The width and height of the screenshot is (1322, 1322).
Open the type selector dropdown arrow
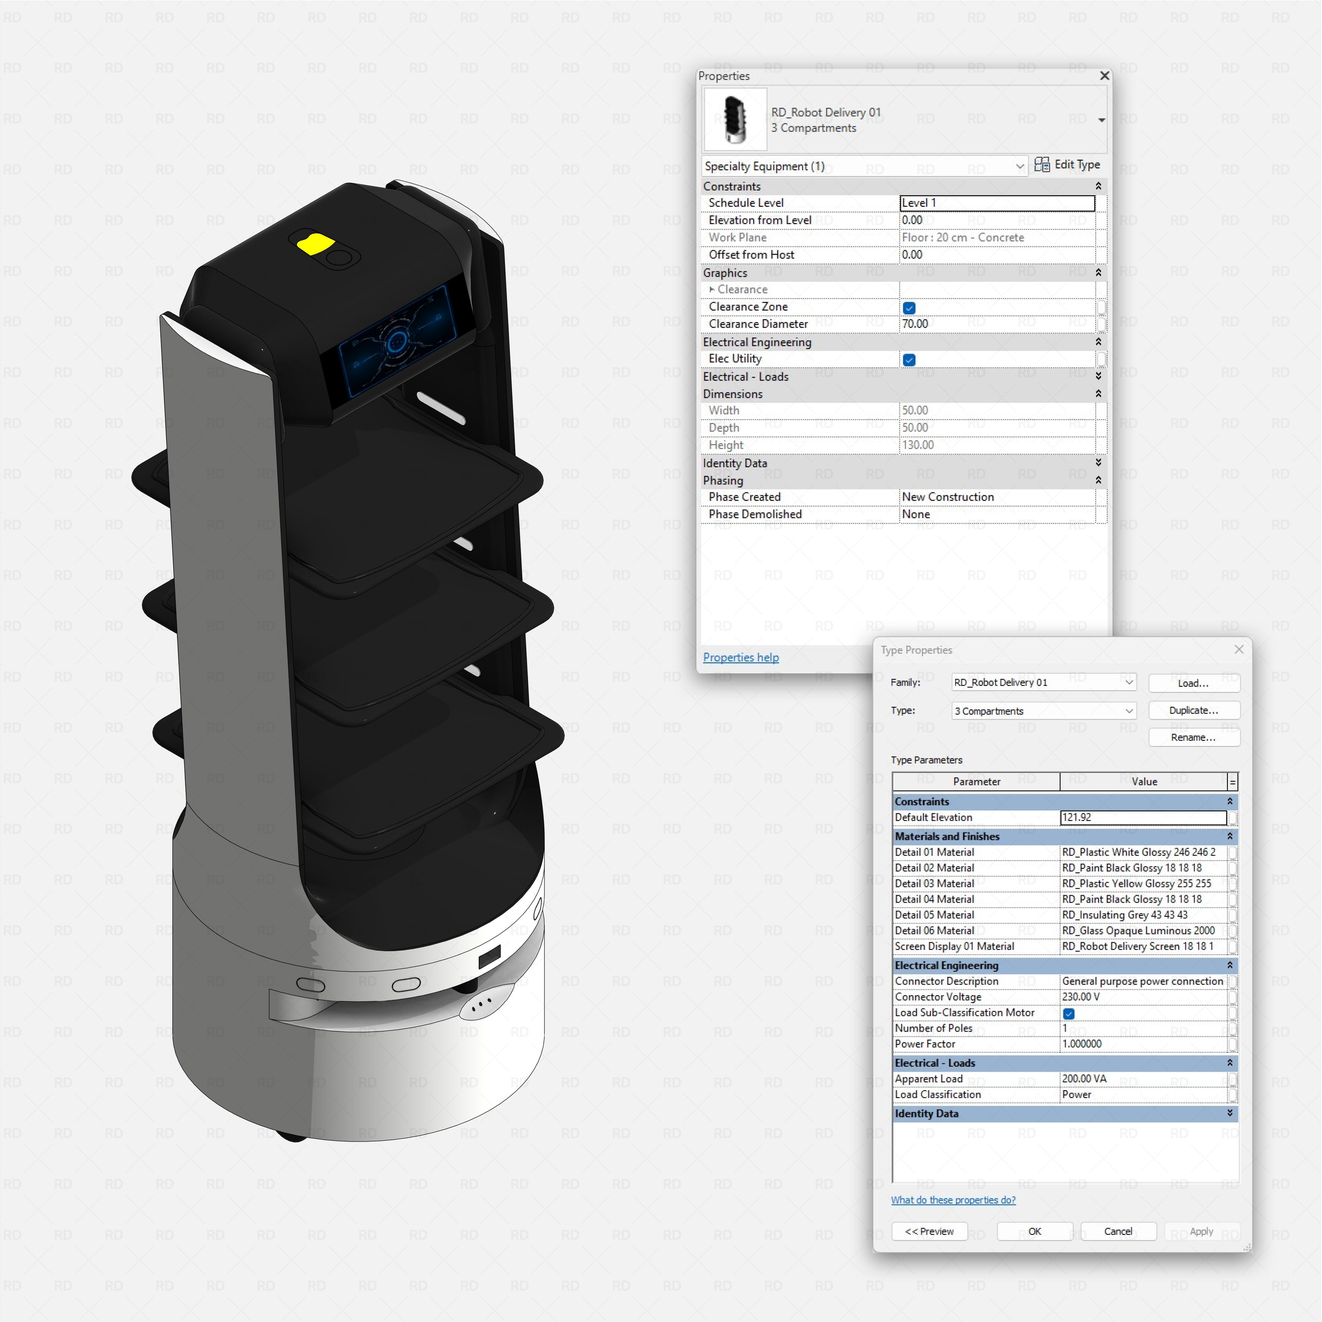click(1101, 121)
